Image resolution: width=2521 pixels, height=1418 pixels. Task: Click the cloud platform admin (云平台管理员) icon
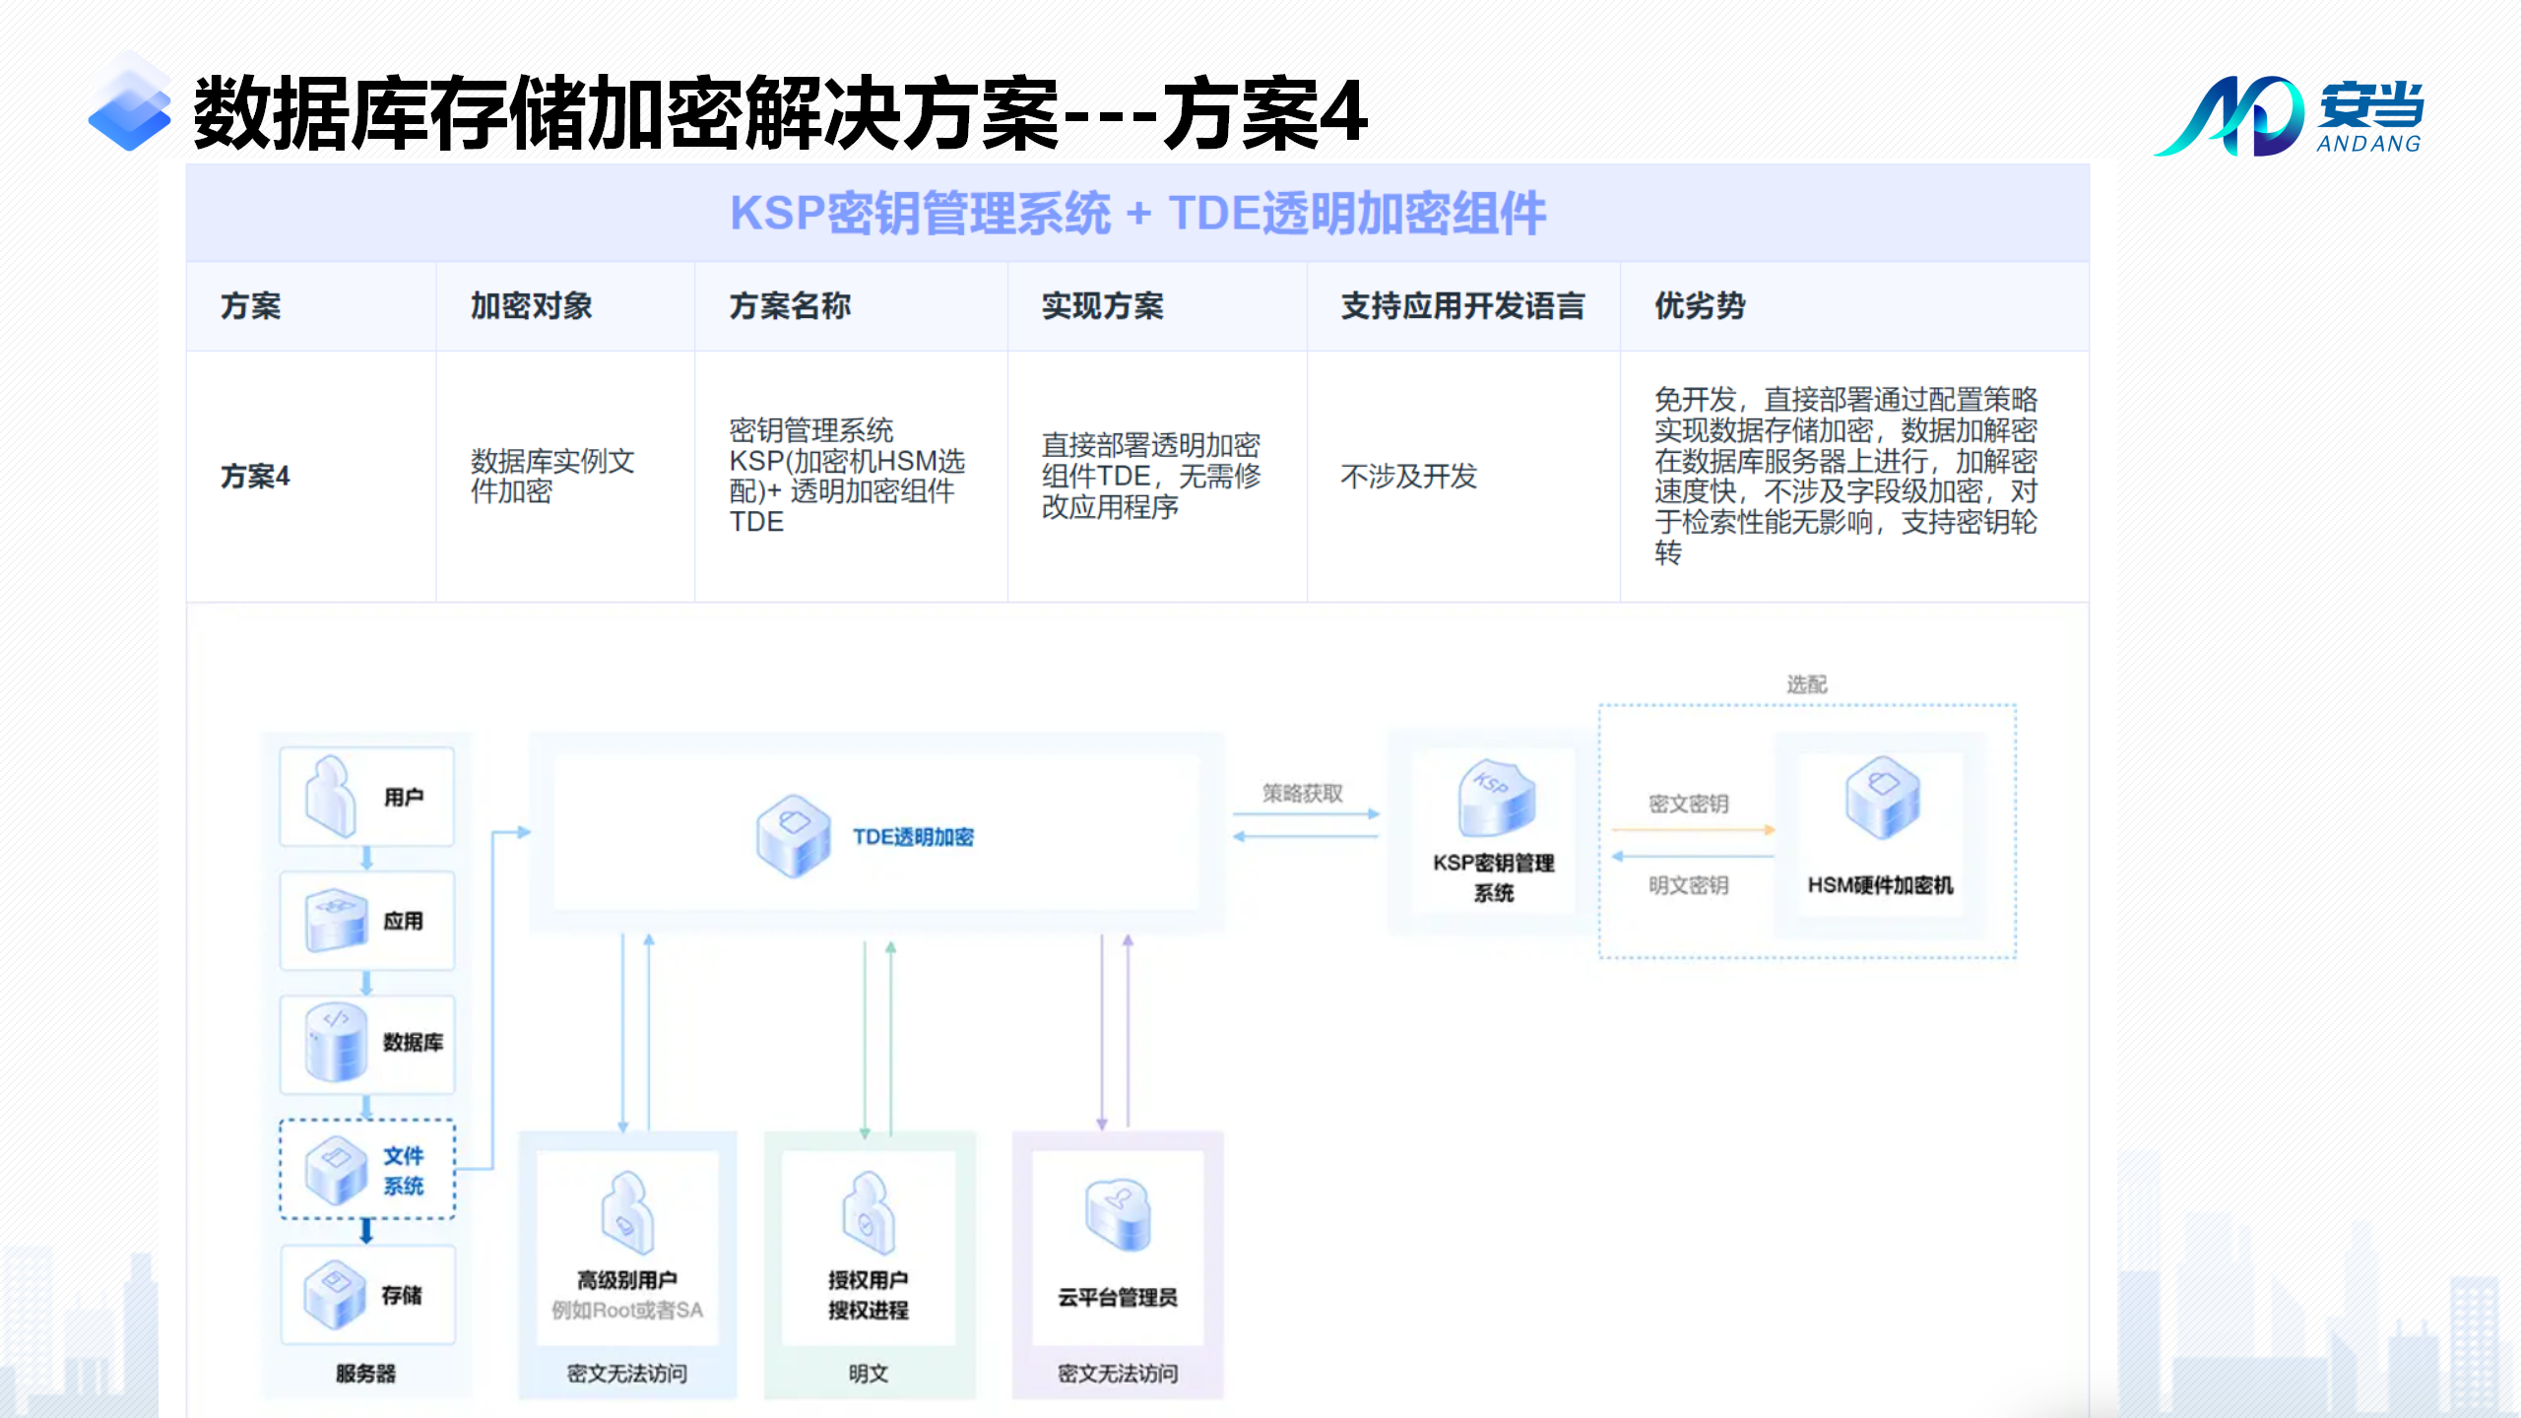click(1118, 1215)
